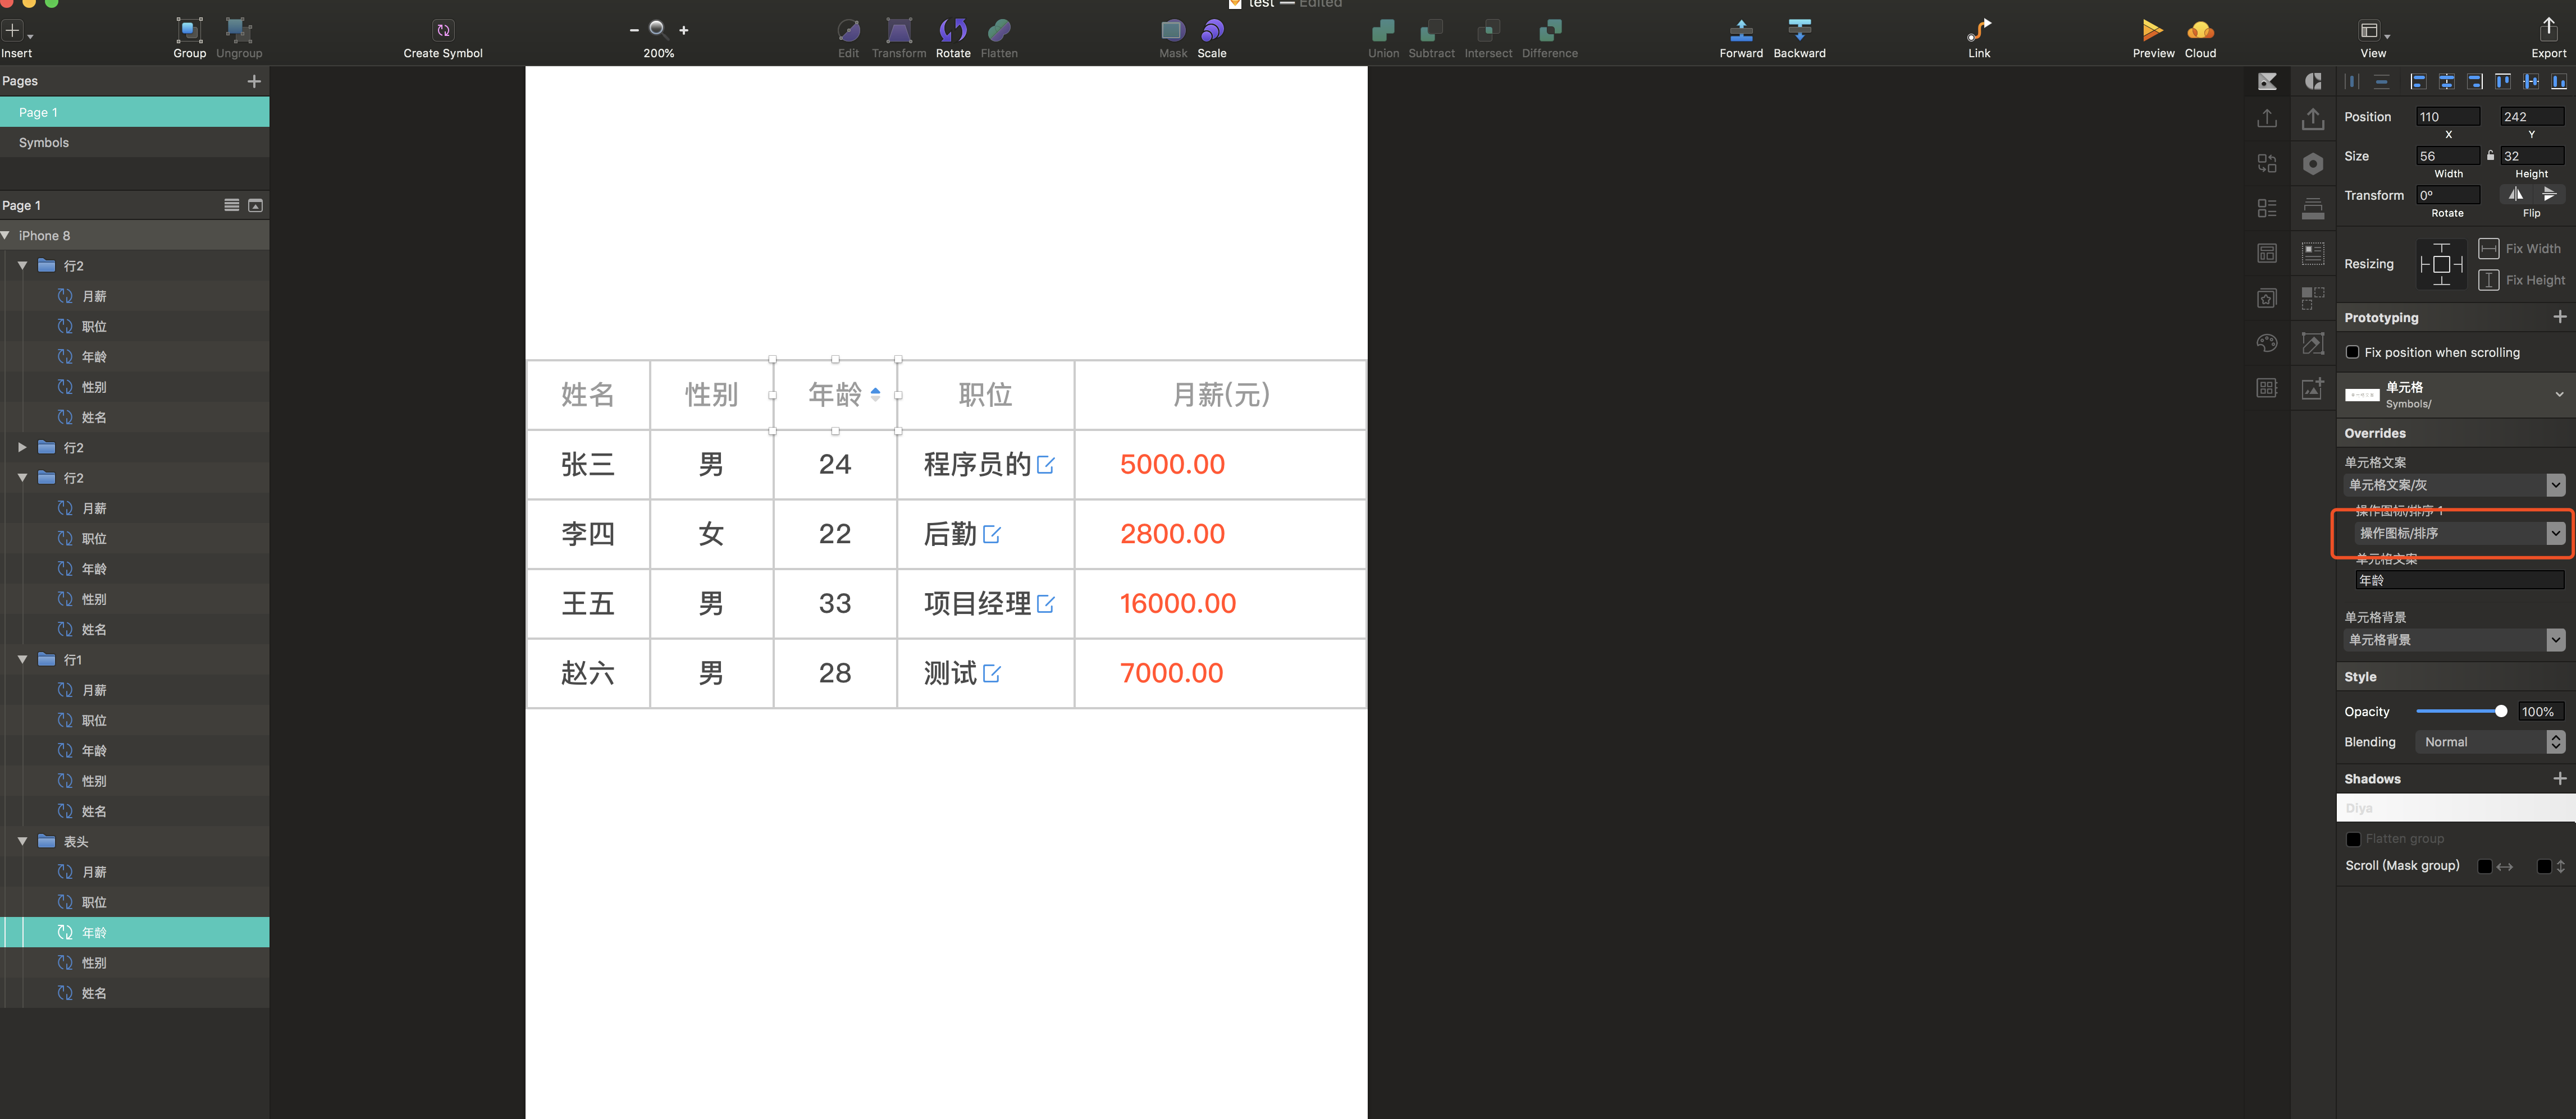Select the Symbols page

point(44,143)
